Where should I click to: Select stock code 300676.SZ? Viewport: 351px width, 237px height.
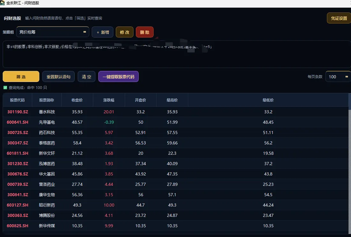18,174
